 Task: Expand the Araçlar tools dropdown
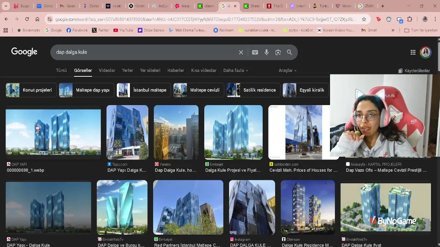click(287, 70)
